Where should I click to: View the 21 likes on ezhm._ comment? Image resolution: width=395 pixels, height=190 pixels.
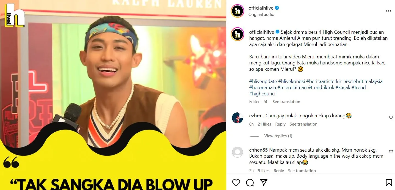click(x=264, y=124)
